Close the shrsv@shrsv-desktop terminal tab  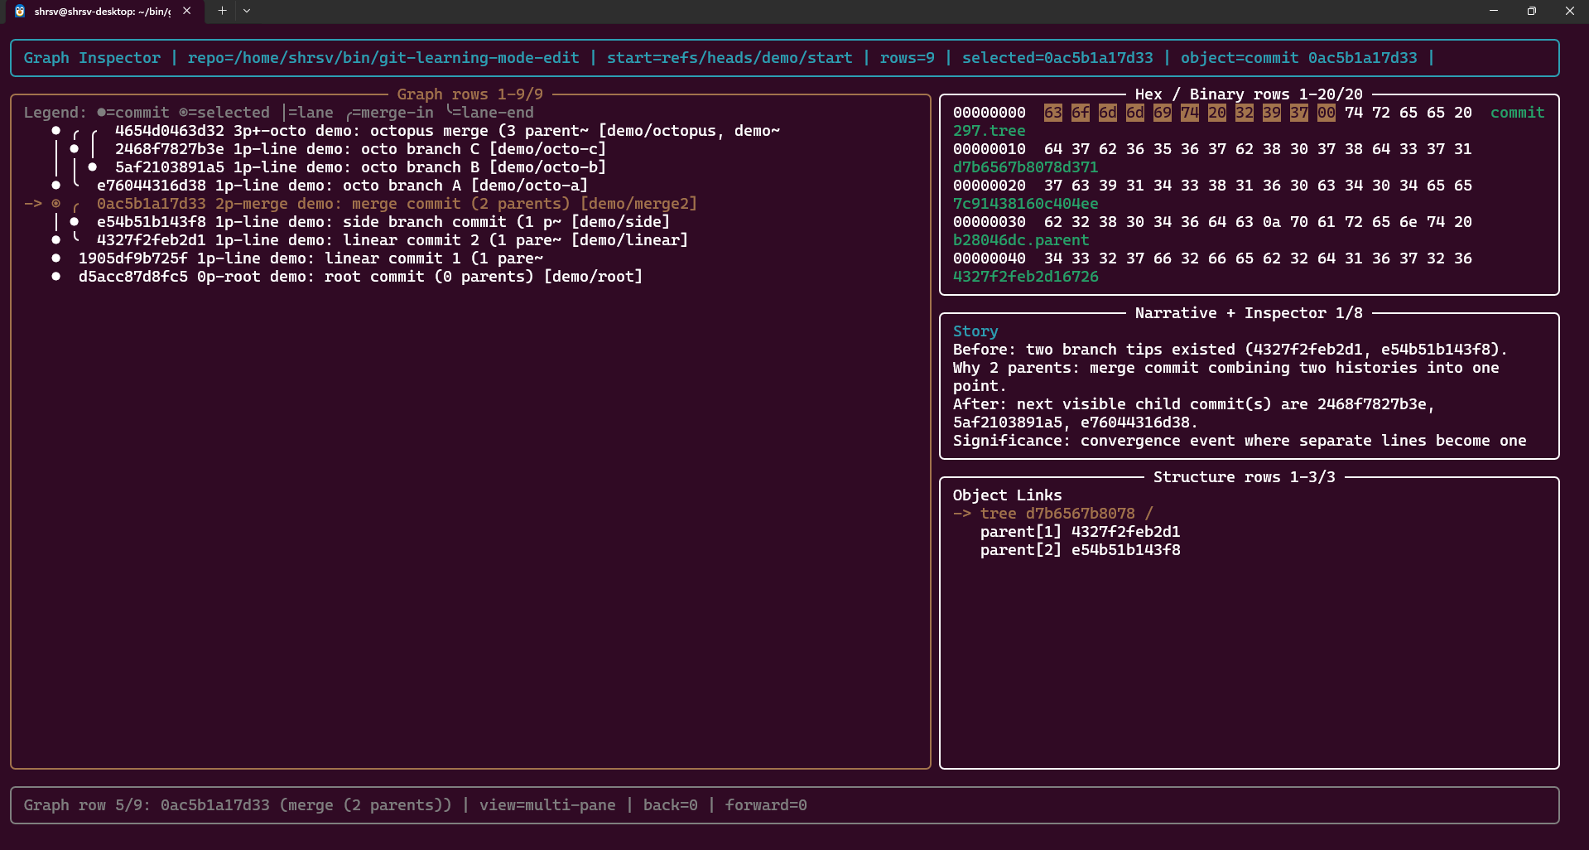coord(187,11)
